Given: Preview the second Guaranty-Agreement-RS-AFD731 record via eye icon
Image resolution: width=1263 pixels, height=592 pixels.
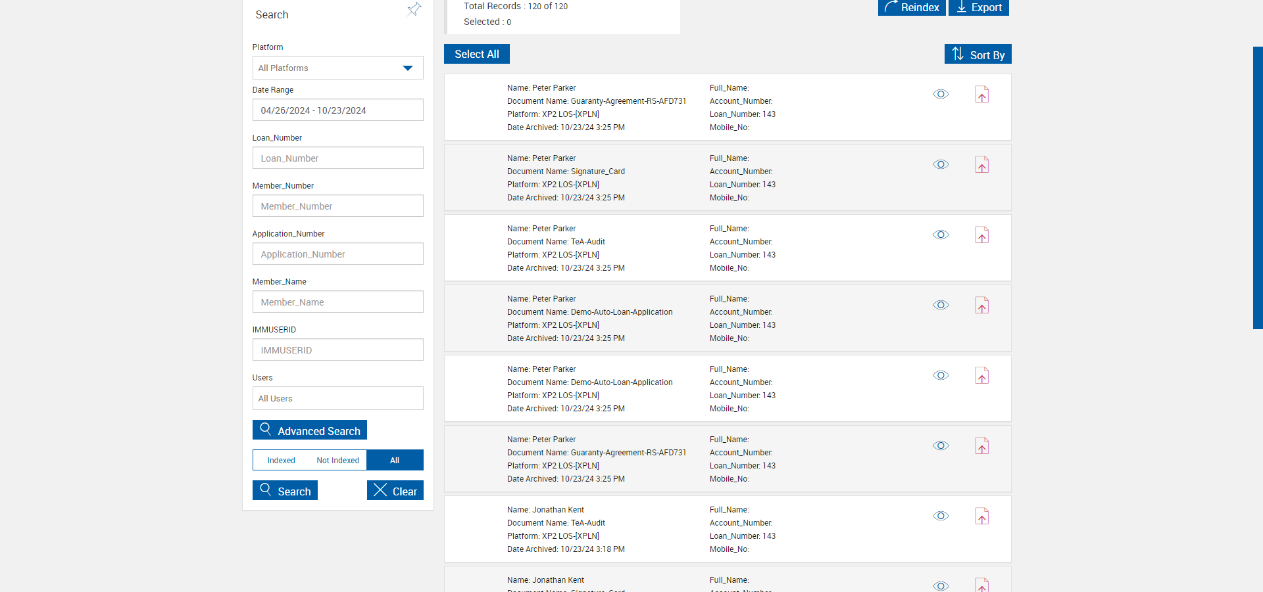Looking at the screenshot, I should pos(941,445).
